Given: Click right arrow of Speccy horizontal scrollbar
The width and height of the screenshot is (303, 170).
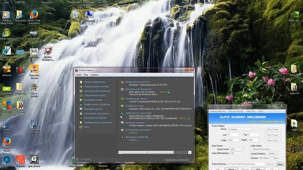Looking at the screenshot, I should 190,152.
